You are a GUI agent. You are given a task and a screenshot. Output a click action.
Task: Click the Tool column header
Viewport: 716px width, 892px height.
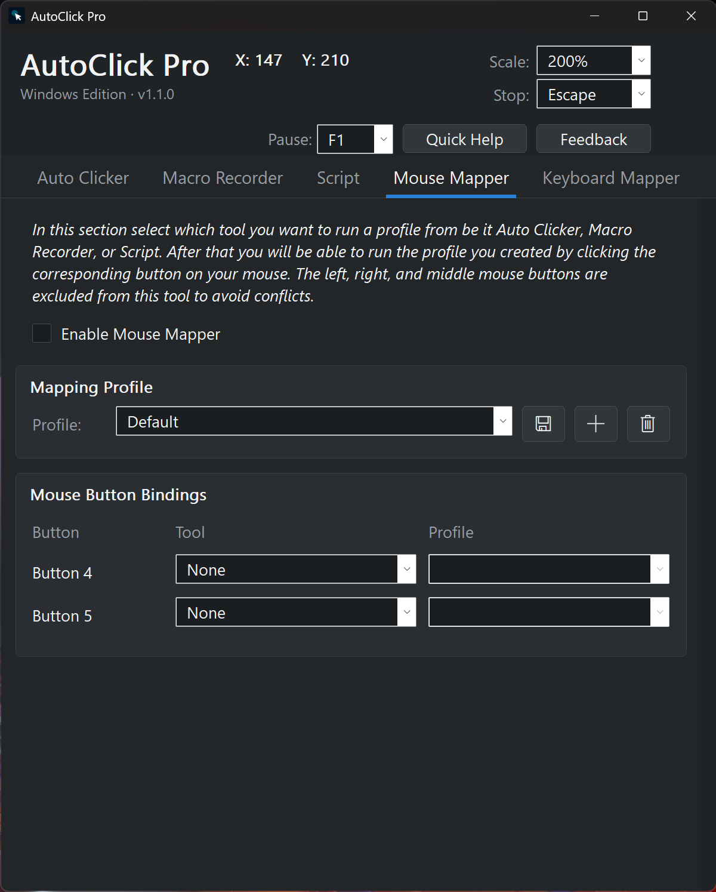coord(190,533)
